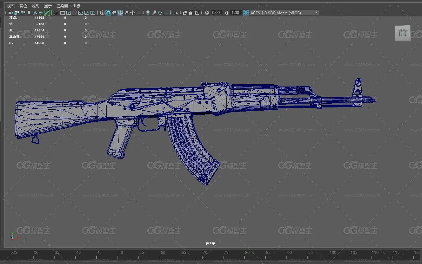Toggle the Film Gate display
This screenshot has width=422, height=264.
63,13
